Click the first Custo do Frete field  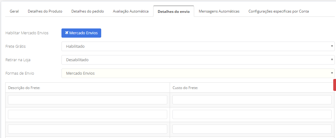pos(252,100)
